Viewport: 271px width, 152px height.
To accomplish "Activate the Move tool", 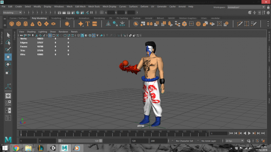I will click(x=8, y=57).
